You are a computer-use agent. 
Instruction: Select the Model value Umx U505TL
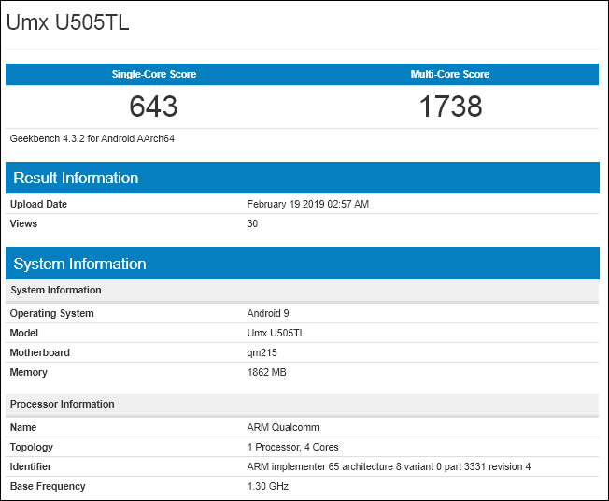click(276, 333)
